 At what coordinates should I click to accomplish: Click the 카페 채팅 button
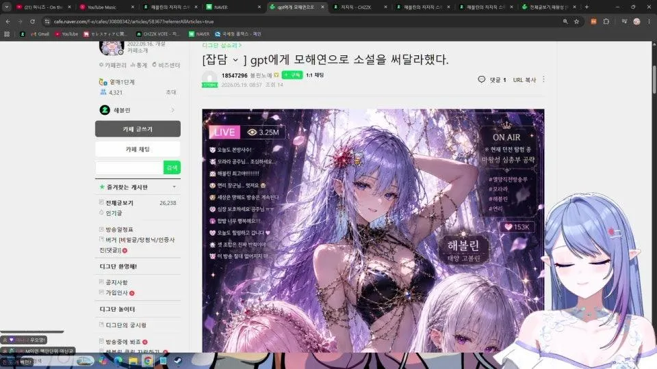tap(138, 149)
